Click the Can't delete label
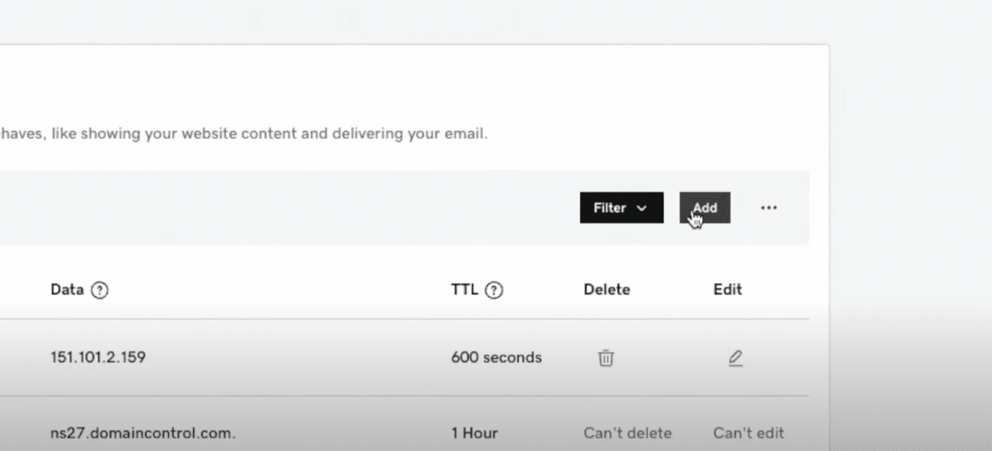992x451 pixels. click(x=627, y=433)
